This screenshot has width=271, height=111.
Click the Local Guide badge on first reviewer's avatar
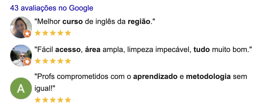[27, 33]
